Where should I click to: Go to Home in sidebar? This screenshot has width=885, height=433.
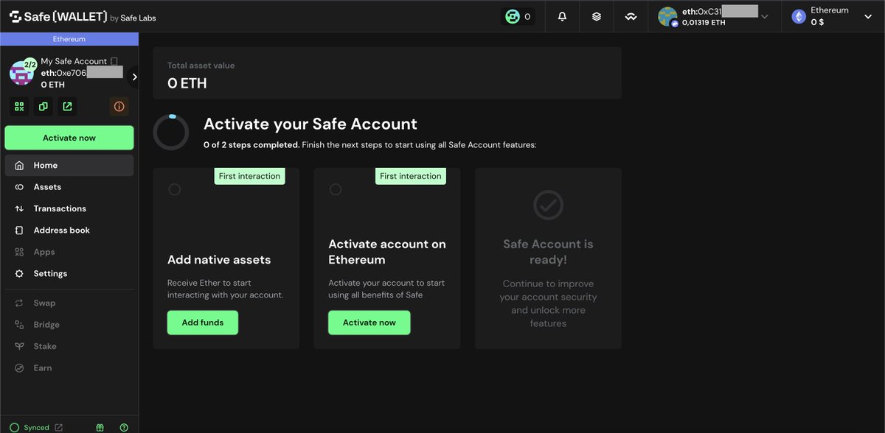point(69,166)
